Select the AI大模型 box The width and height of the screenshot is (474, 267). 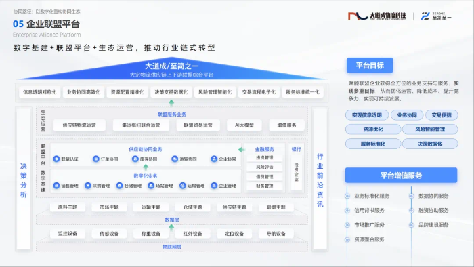pos(244,125)
